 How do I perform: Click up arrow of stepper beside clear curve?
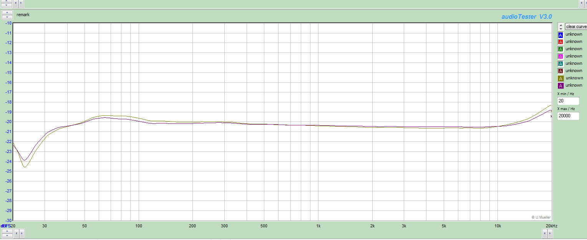561,25
